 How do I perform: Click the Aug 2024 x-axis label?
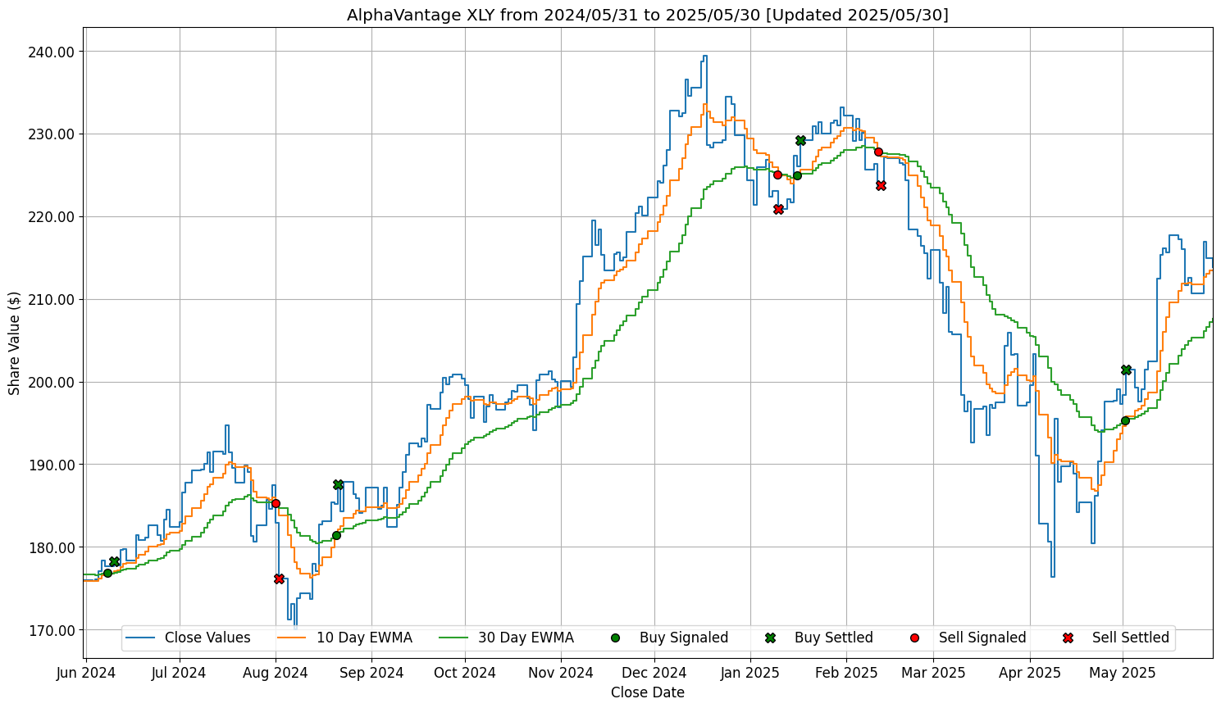pyautogui.click(x=276, y=673)
